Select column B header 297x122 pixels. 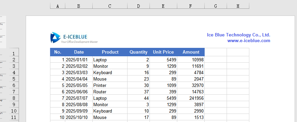(x=79, y=6)
